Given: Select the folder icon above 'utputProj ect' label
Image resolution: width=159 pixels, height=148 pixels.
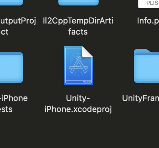Looking at the screenshot, I should click(11, 2).
